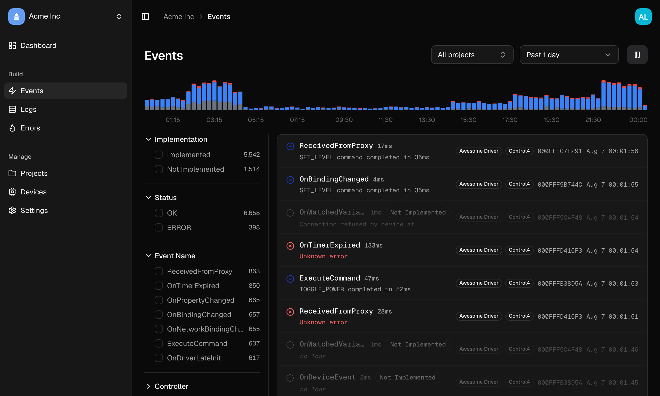
Task: Click the Events breadcrumb
Action: pos(219,16)
